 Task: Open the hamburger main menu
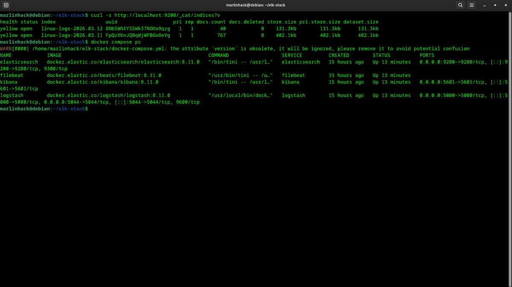472,5
